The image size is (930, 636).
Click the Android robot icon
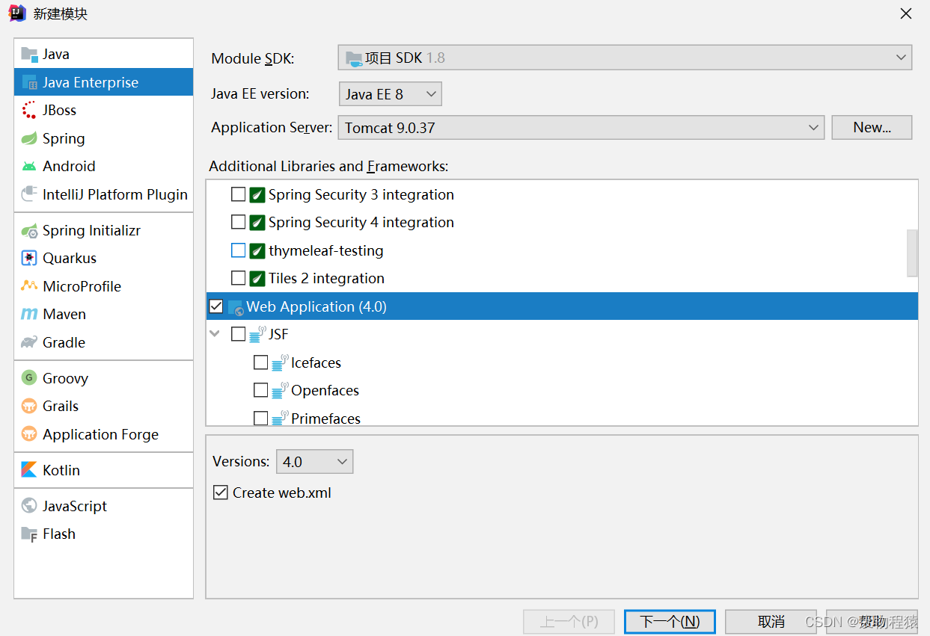[x=29, y=166]
